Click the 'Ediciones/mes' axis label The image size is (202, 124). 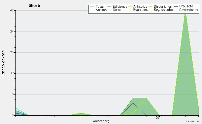point(3,63)
